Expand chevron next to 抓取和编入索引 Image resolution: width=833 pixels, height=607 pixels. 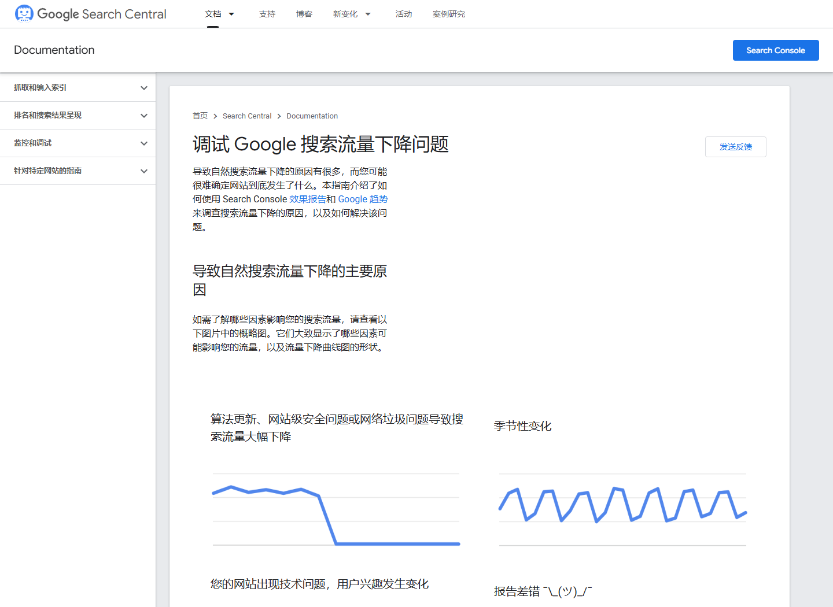[x=144, y=88]
